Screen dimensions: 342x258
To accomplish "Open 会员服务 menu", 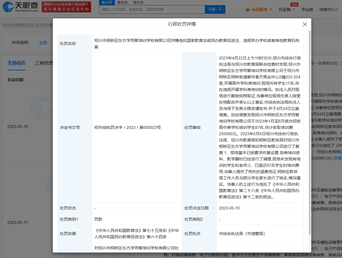I will pos(259,9).
